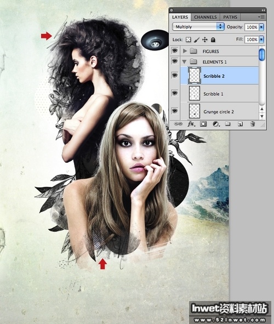Image resolution: width=274 pixels, height=324 pixels.
Task: Toggle Grunge circle 2 layer visibility
Action: click(175, 111)
